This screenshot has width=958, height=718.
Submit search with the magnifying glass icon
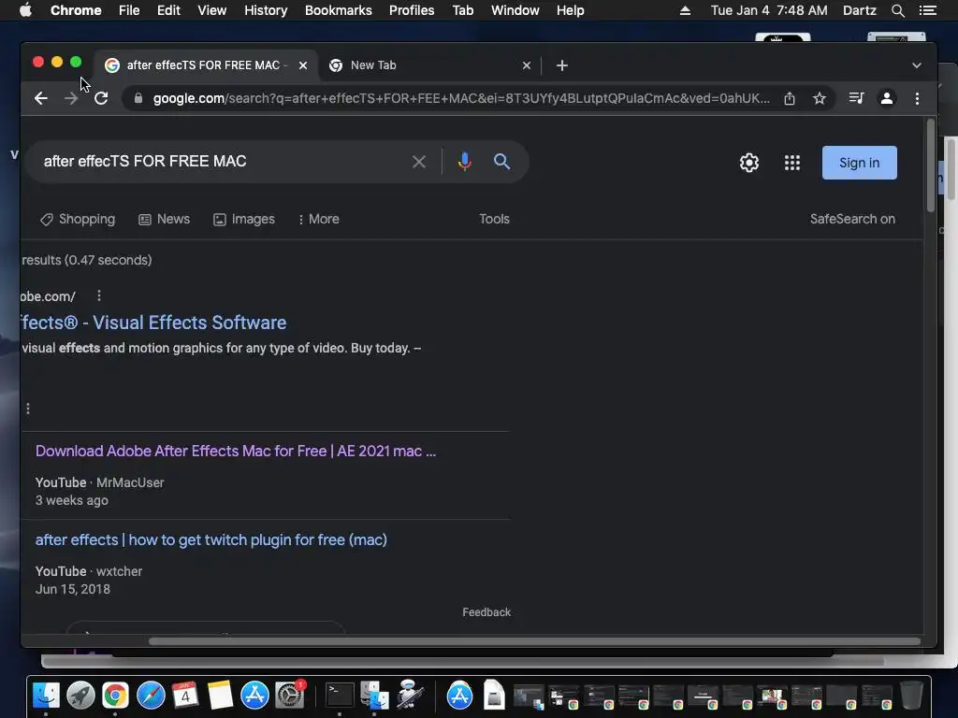pyautogui.click(x=501, y=162)
